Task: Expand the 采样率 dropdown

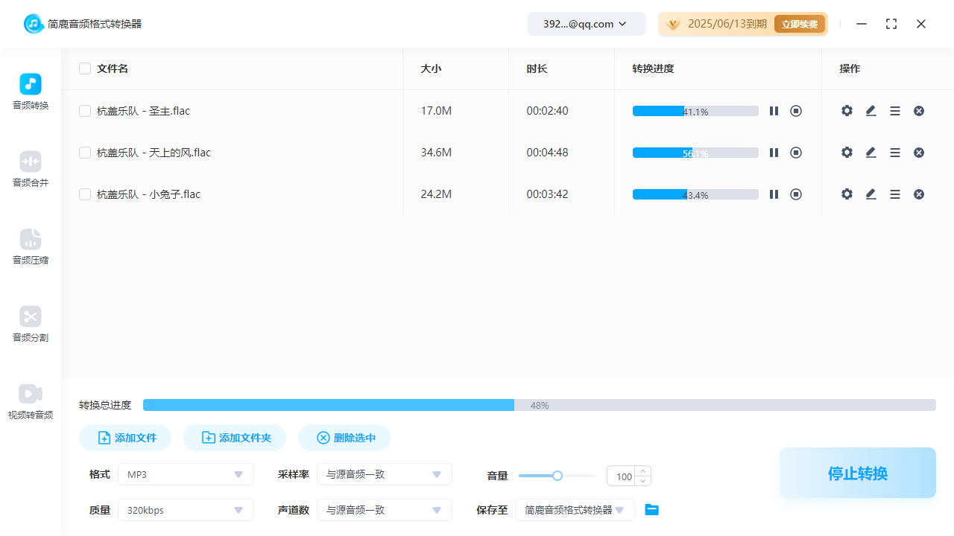Action: [x=384, y=474]
